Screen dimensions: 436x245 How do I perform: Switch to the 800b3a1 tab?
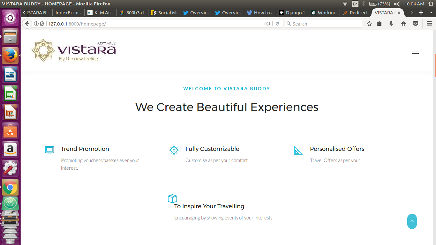tap(132, 13)
